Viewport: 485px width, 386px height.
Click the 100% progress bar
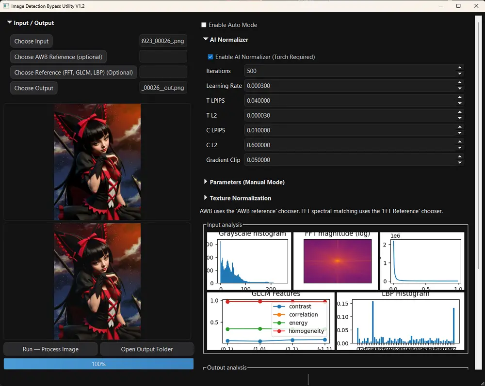(x=98, y=364)
